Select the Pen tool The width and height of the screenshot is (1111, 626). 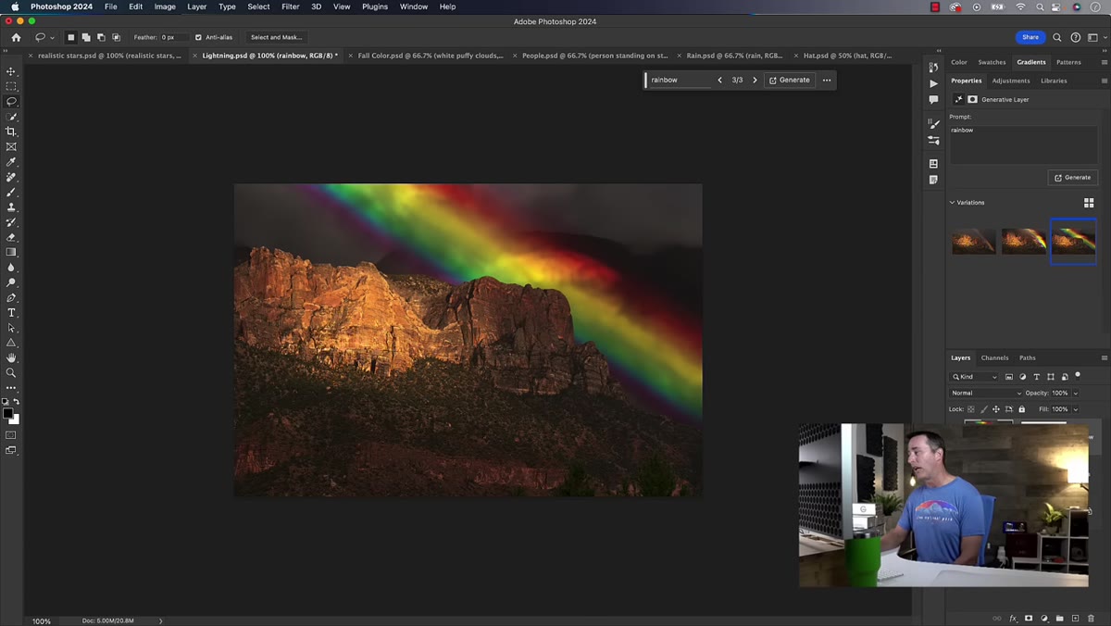click(x=11, y=297)
